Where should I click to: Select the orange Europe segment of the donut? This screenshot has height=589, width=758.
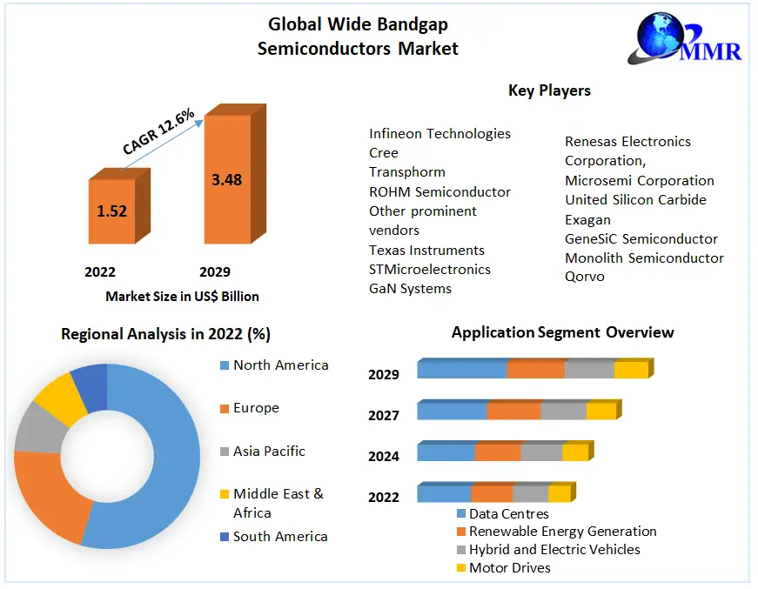tap(48, 492)
